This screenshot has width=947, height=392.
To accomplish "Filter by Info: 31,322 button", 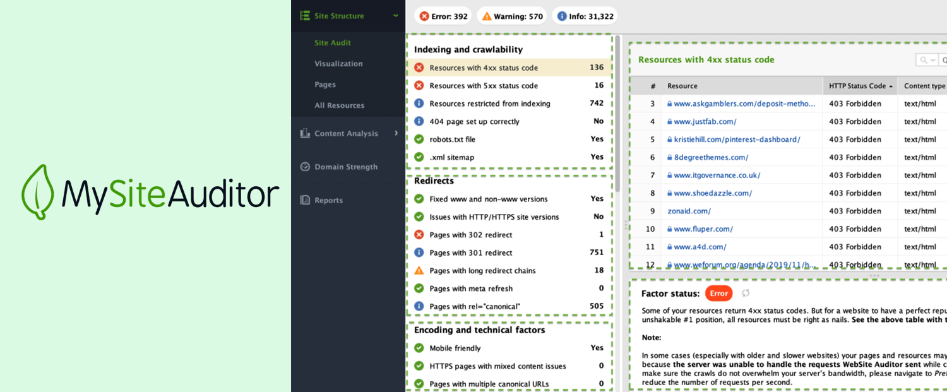I will [x=585, y=16].
